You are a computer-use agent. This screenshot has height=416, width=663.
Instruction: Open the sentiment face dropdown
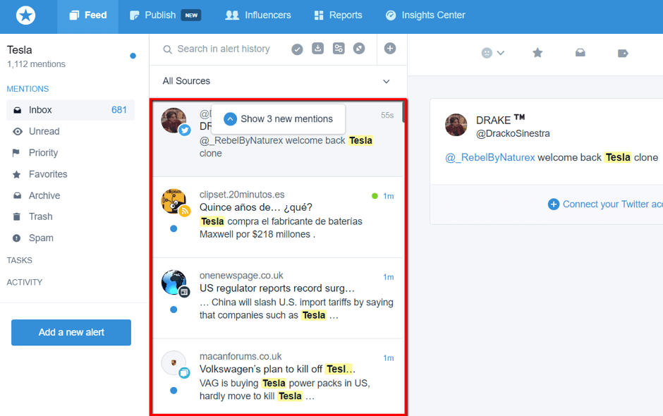click(x=492, y=53)
